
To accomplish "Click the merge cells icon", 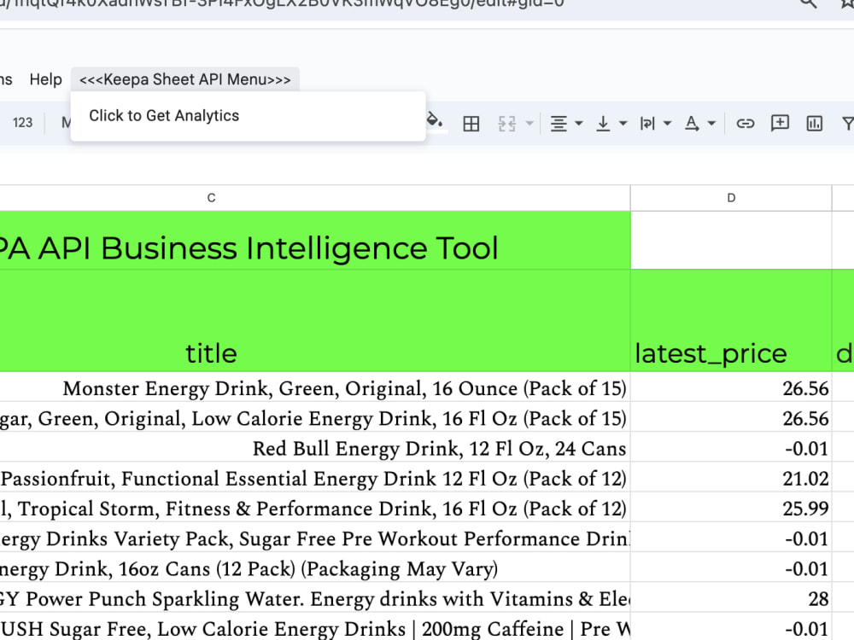I will point(506,123).
